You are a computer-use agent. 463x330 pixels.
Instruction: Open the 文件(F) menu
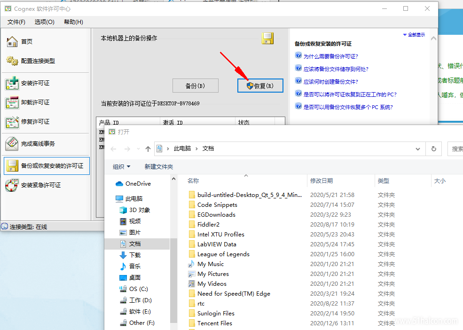coord(16,22)
